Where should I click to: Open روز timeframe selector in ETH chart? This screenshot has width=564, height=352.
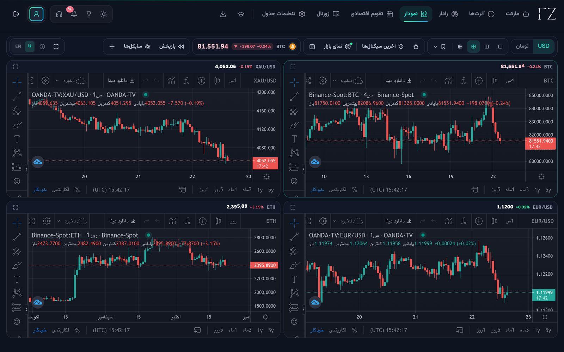point(233,221)
